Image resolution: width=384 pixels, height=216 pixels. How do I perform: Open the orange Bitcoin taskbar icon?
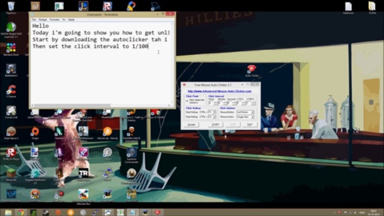point(71,212)
